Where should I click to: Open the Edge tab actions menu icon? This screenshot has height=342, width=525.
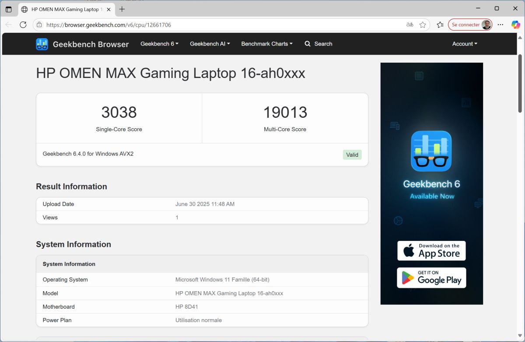[x=9, y=9]
